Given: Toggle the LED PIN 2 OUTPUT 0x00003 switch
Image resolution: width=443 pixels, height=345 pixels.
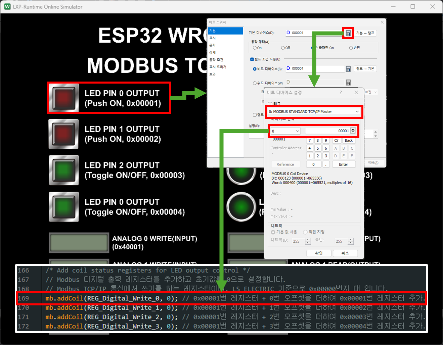Looking at the screenshot, I should 64,170.
